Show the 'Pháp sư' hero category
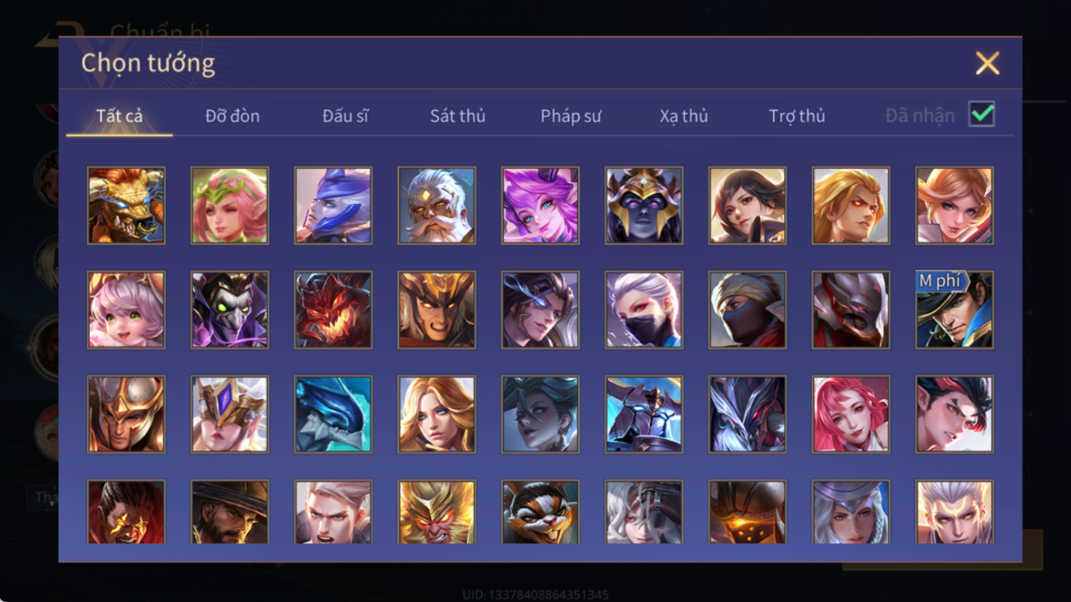Viewport: 1071px width, 602px height. (x=571, y=116)
